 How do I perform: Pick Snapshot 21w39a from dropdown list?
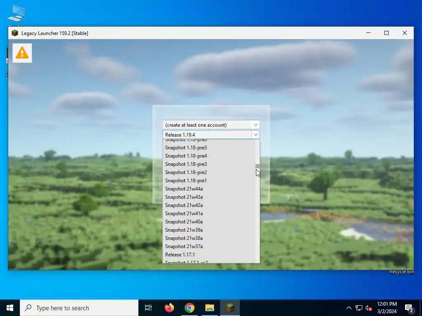coord(209,230)
